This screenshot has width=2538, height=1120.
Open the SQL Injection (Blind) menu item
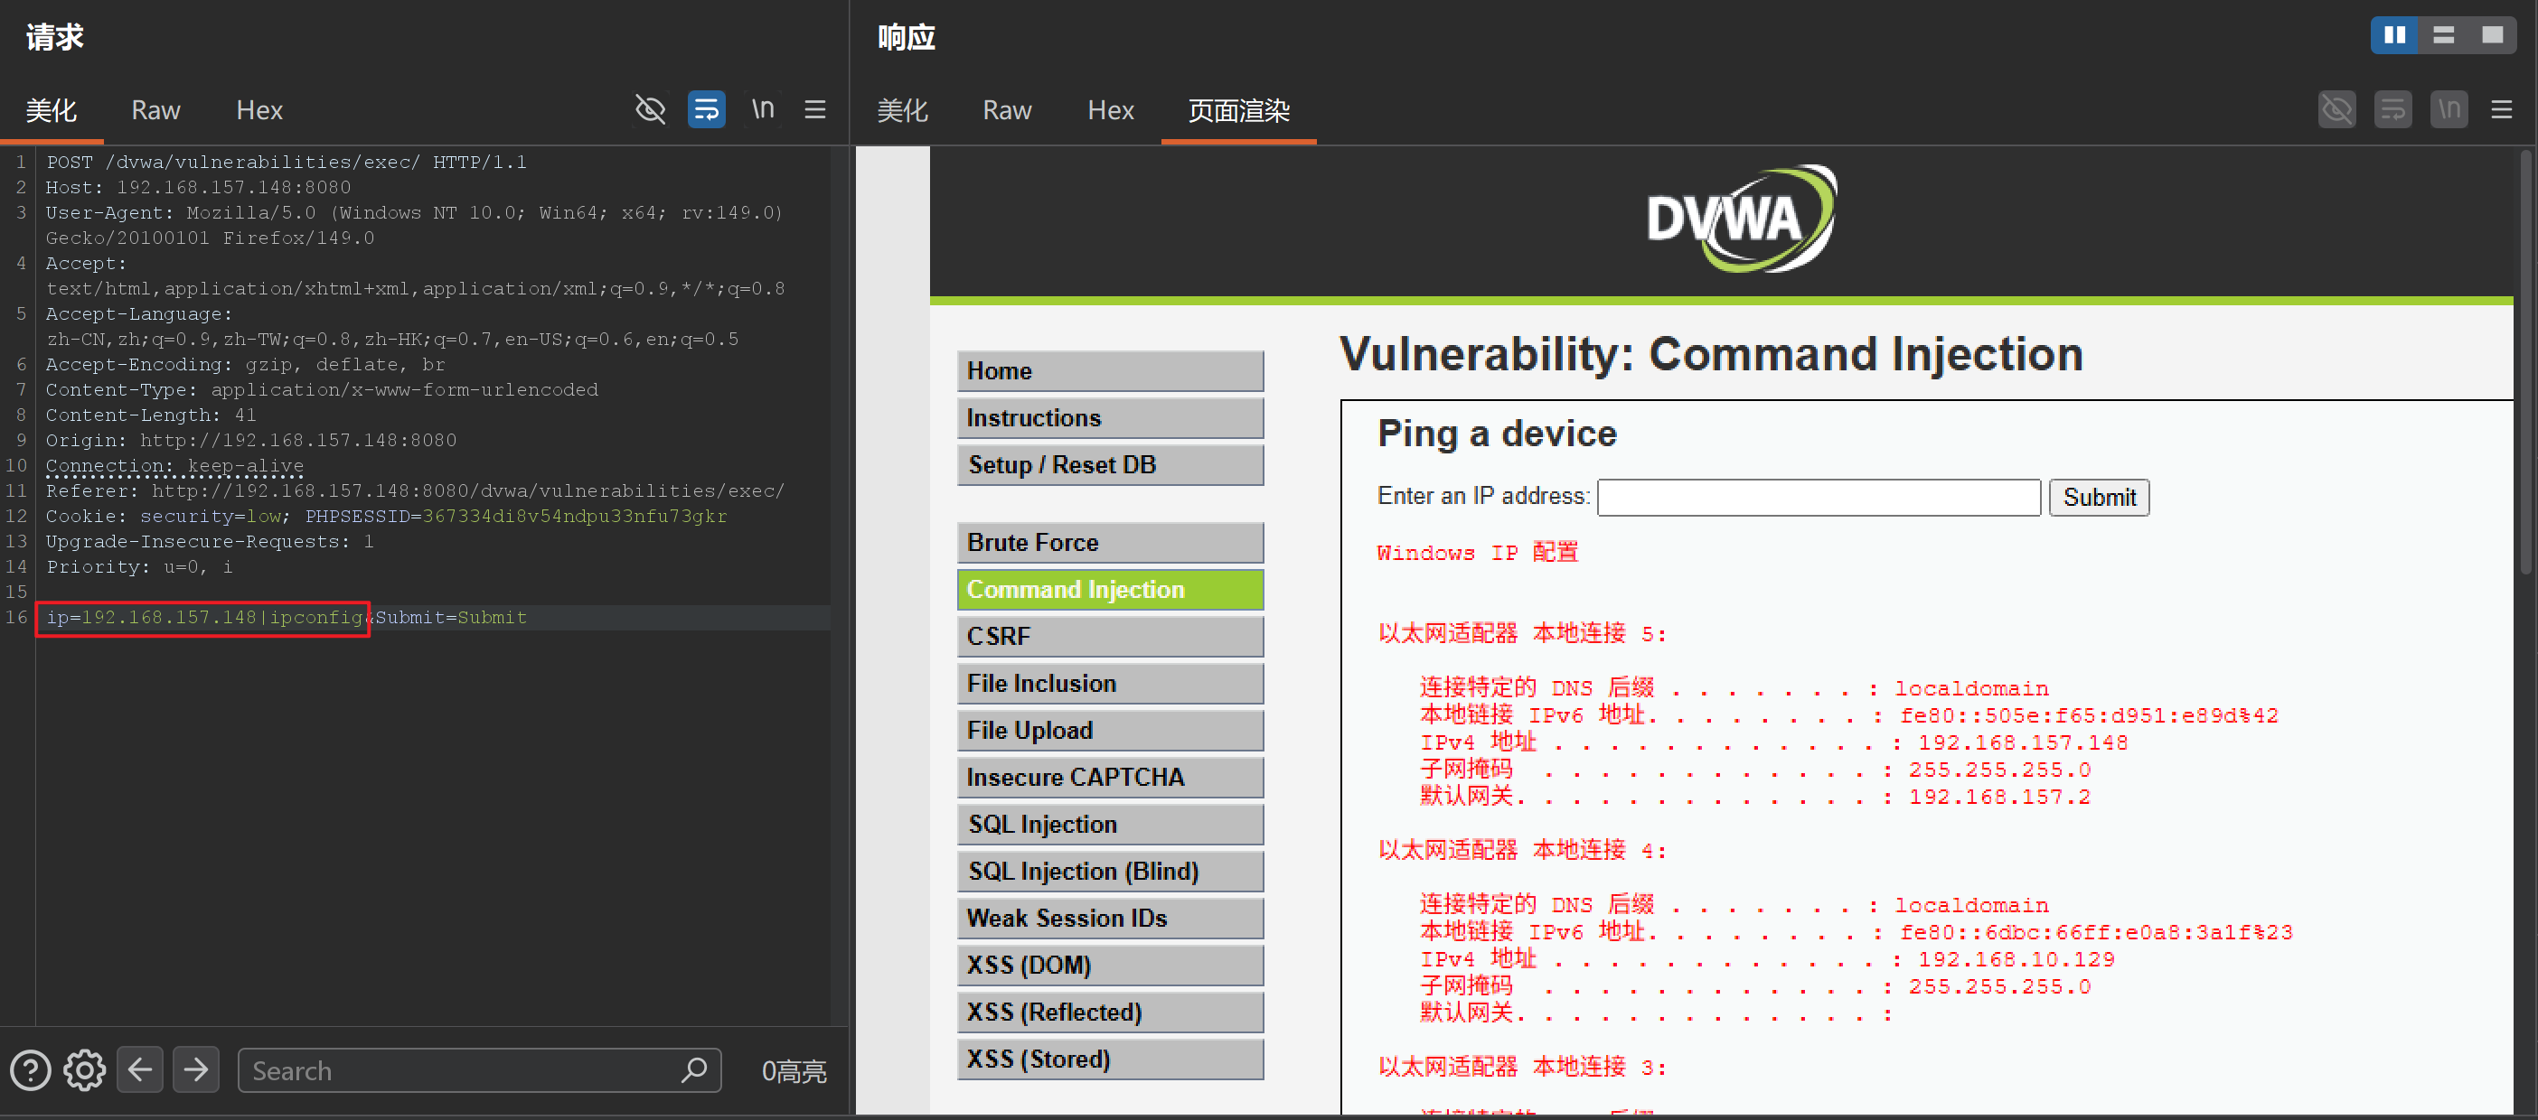click(1110, 872)
